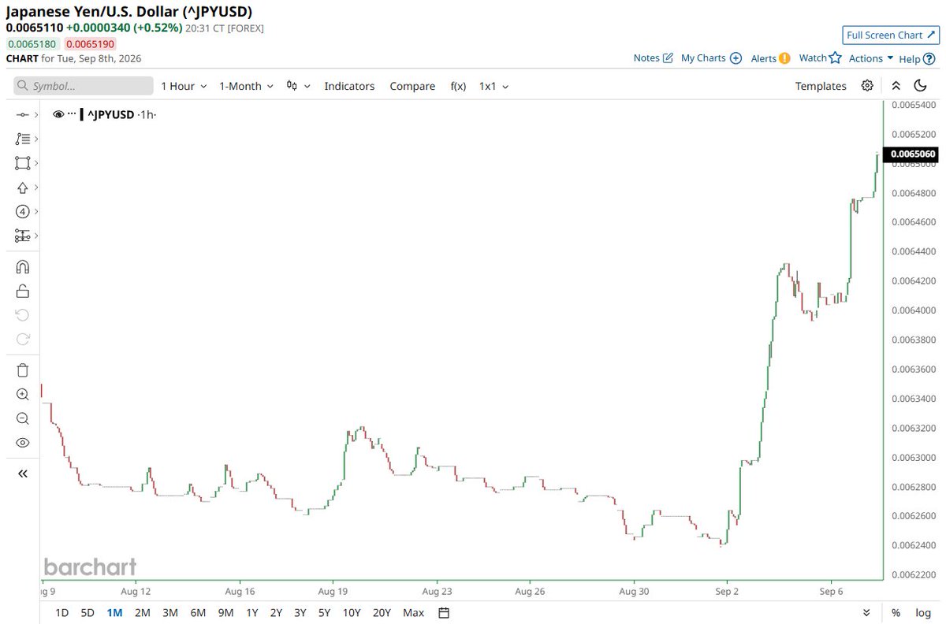946x624 pixels.
Task: Open My Charts
Action: (711, 58)
